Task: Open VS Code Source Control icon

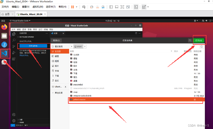Action: 14,46
